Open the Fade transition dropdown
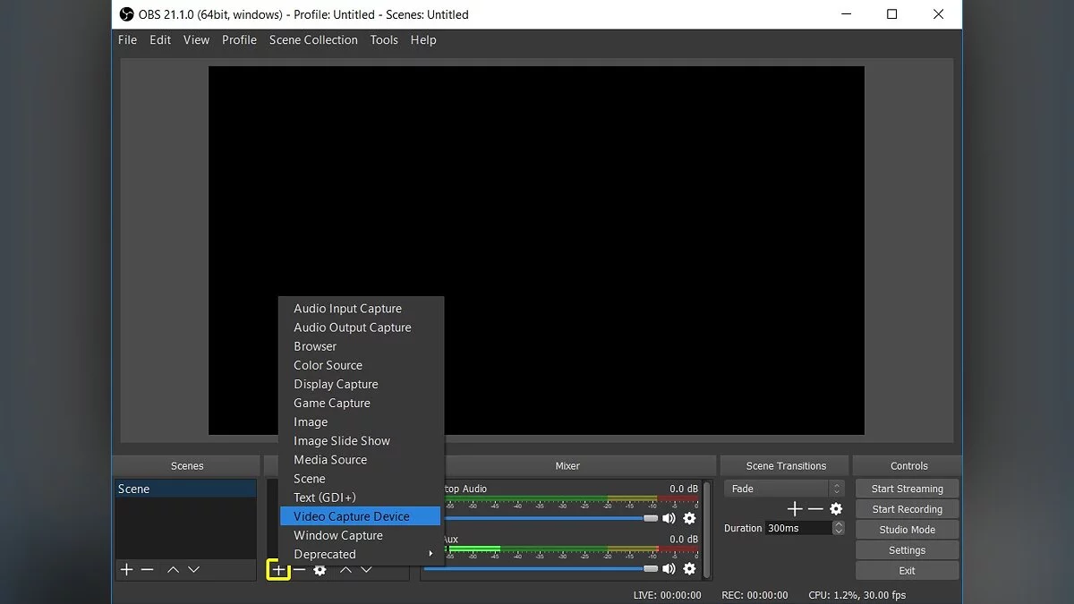 pyautogui.click(x=784, y=489)
